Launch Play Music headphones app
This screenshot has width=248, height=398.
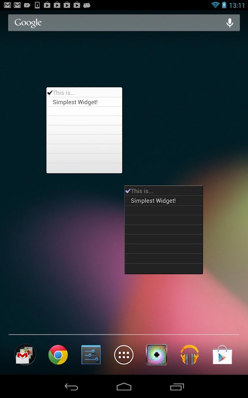(189, 355)
